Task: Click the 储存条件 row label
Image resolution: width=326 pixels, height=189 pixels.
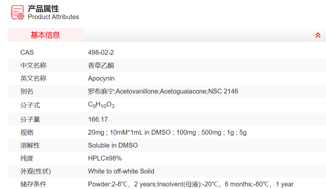Action: click(x=33, y=184)
